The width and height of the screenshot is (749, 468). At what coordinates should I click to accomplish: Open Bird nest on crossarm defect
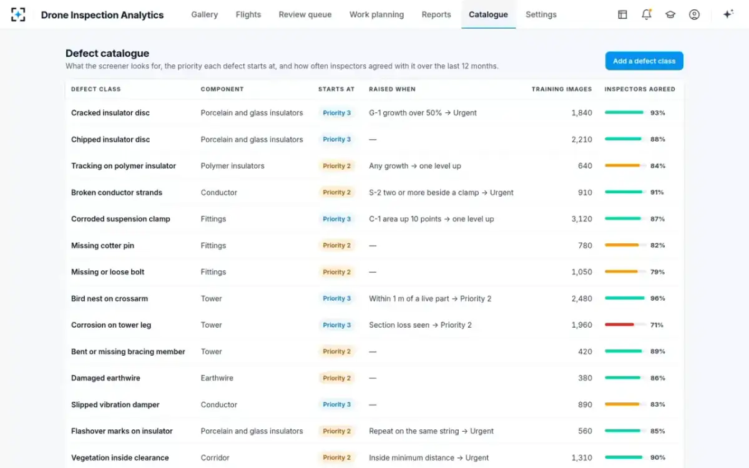109,298
